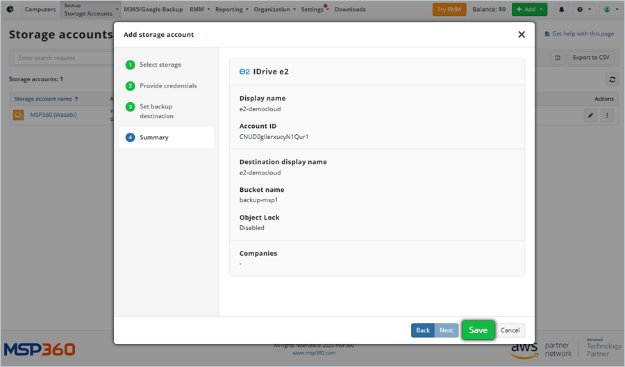Expand the Organization dropdown menu
625x367 pixels.
[274, 10]
